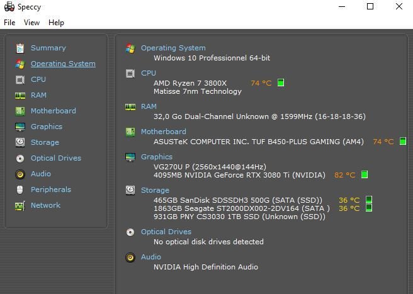Click the Motherboard heading in summary panel
Viewport: 413px width, 294px height.
(x=164, y=132)
